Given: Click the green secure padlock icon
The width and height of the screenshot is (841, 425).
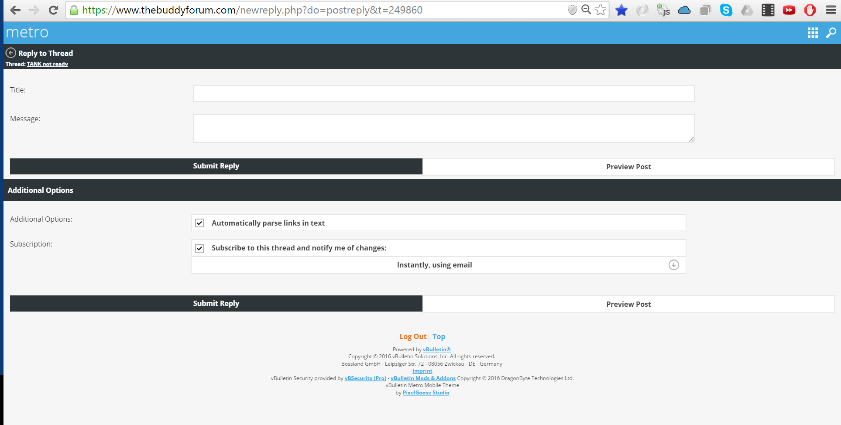Looking at the screenshot, I should (x=74, y=10).
